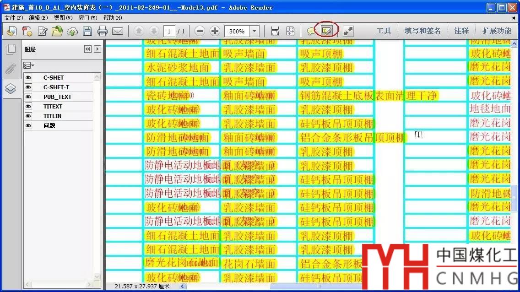Open the 视图 menu

click(63, 18)
